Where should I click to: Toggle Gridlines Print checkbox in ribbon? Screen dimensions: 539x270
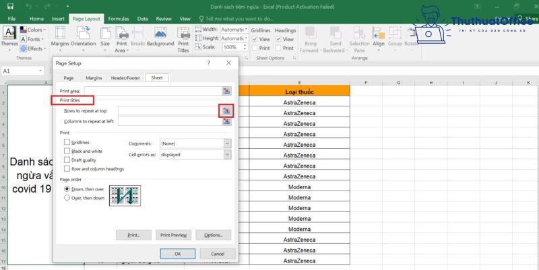point(255,48)
